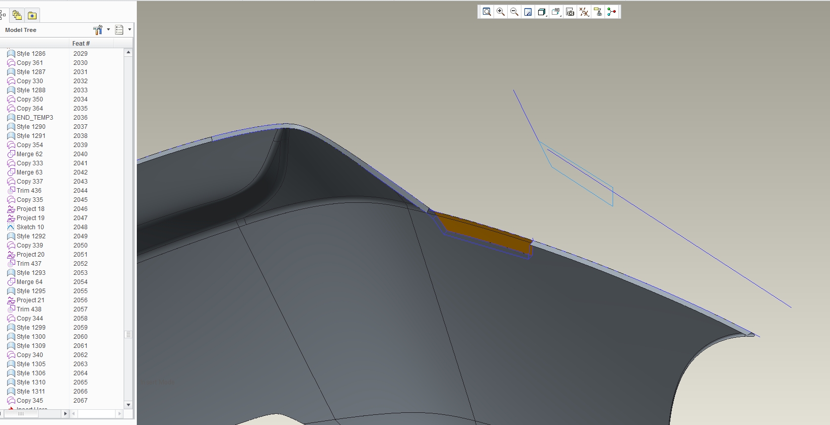Select the orange highlighted surface on the model

(x=486, y=233)
